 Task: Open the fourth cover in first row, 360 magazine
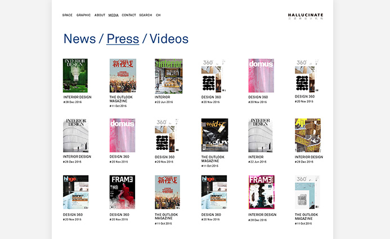[x=213, y=76]
